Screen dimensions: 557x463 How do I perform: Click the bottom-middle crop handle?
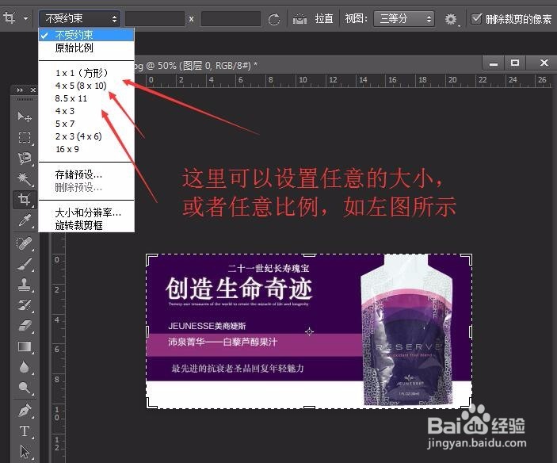pyautogui.click(x=310, y=408)
